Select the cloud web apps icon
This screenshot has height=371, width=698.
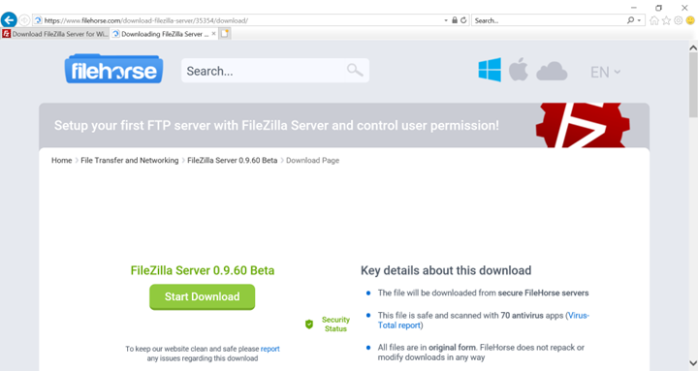[x=552, y=72]
